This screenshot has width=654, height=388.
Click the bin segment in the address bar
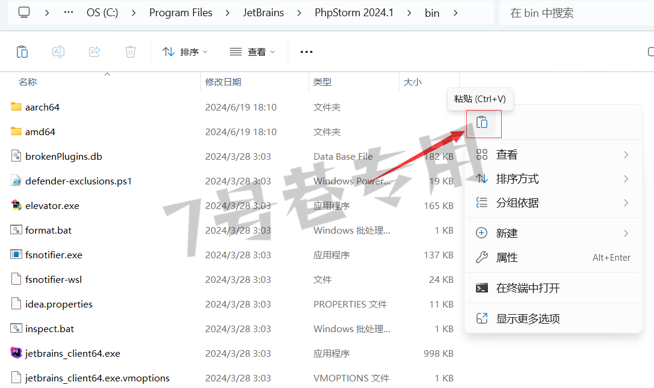click(x=432, y=13)
